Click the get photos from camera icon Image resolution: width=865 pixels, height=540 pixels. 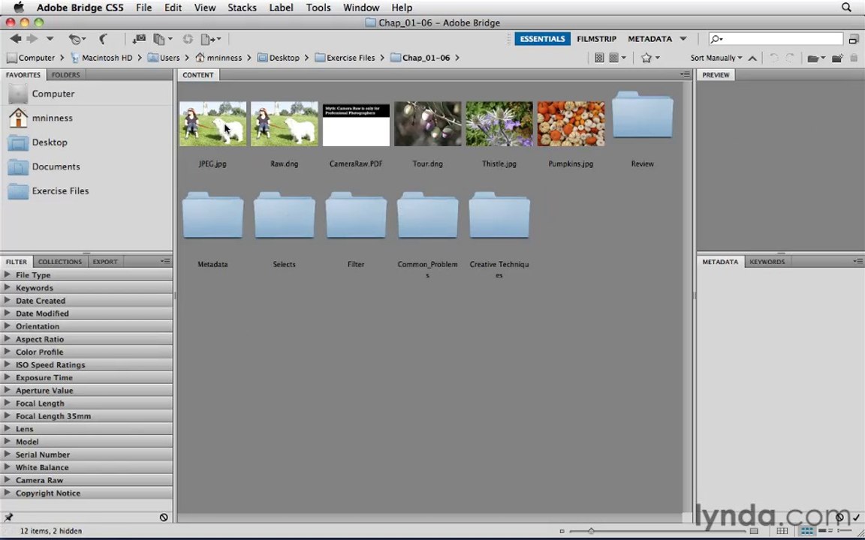138,38
